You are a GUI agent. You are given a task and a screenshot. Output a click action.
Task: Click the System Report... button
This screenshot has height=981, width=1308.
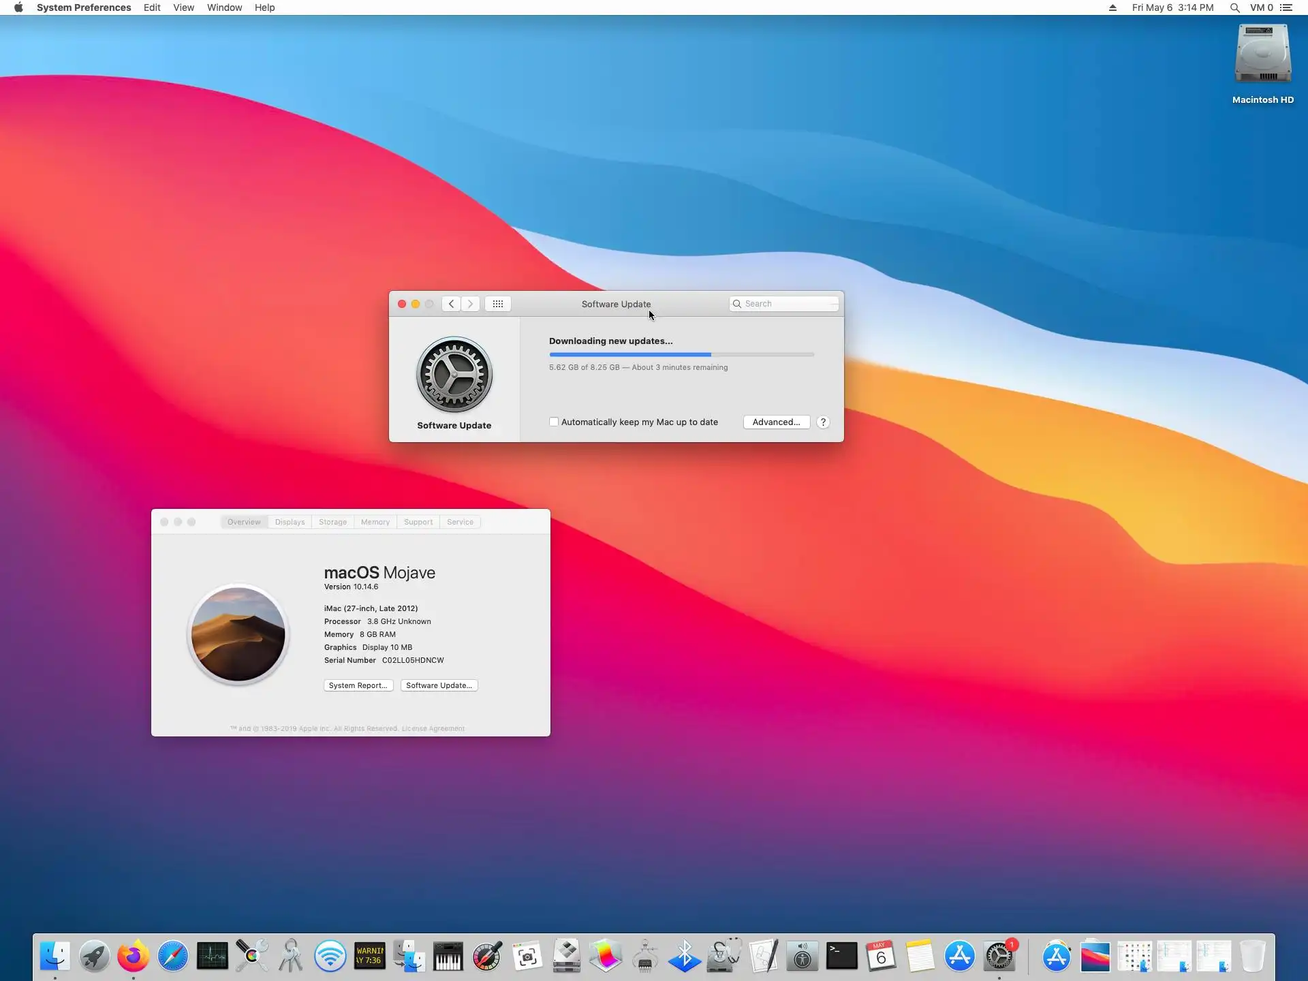point(358,685)
